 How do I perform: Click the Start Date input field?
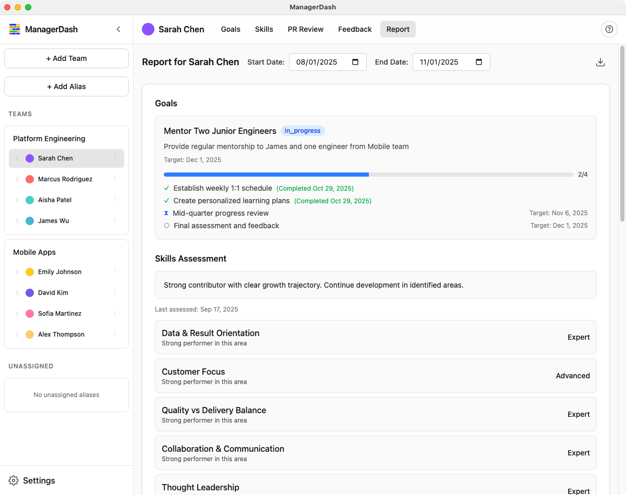click(318, 62)
